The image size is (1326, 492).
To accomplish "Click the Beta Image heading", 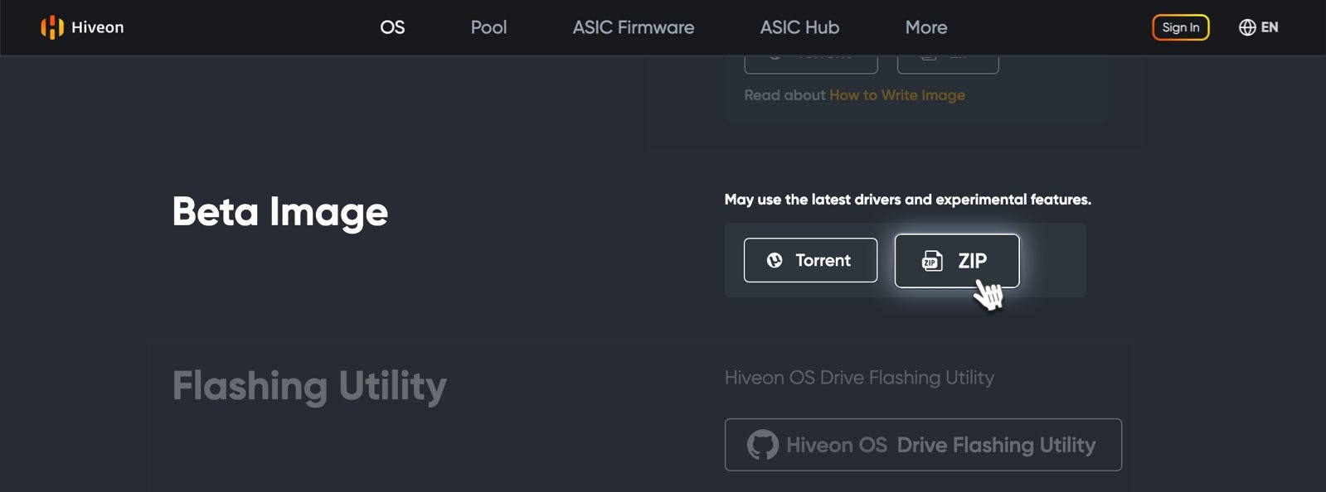I will click(x=280, y=212).
